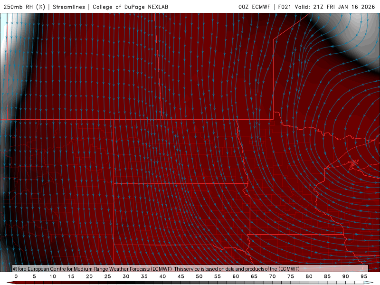The height and width of the screenshot is (285, 380).
Task: Click the 70 label on the color scale
Action: 272,276
